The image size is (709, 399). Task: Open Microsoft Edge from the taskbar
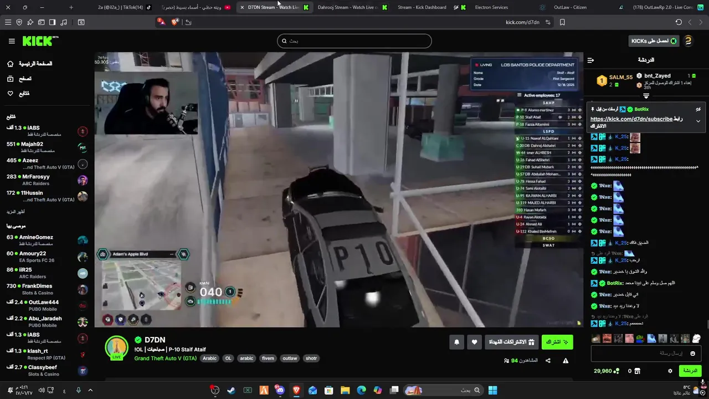coord(362,390)
